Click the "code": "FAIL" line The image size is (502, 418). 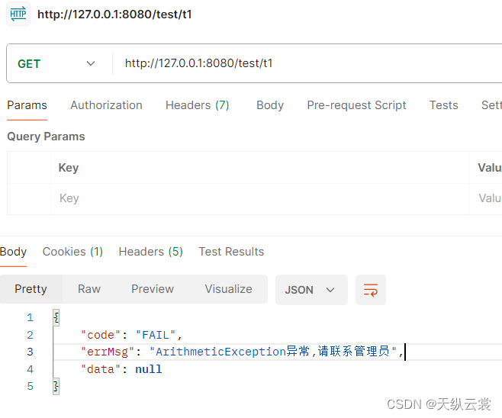tap(131, 335)
